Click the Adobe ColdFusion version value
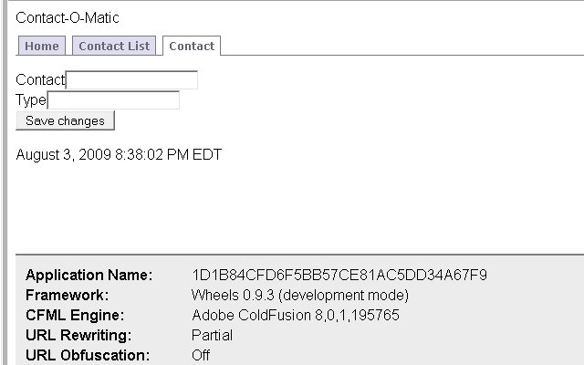The image size is (584, 365). pos(296,315)
